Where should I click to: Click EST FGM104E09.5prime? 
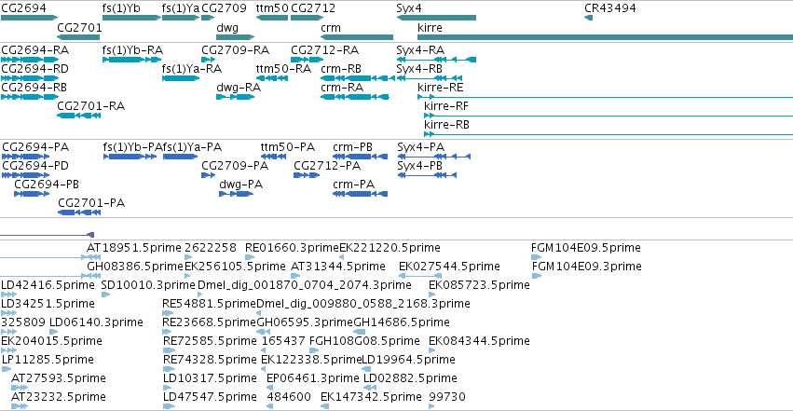pyautogui.click(x=585, y=248)
